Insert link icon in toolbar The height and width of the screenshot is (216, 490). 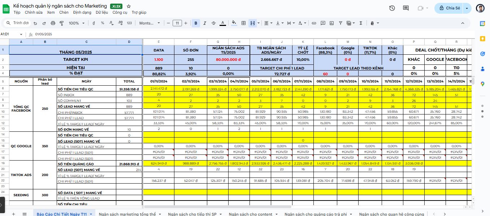point(314,23)
